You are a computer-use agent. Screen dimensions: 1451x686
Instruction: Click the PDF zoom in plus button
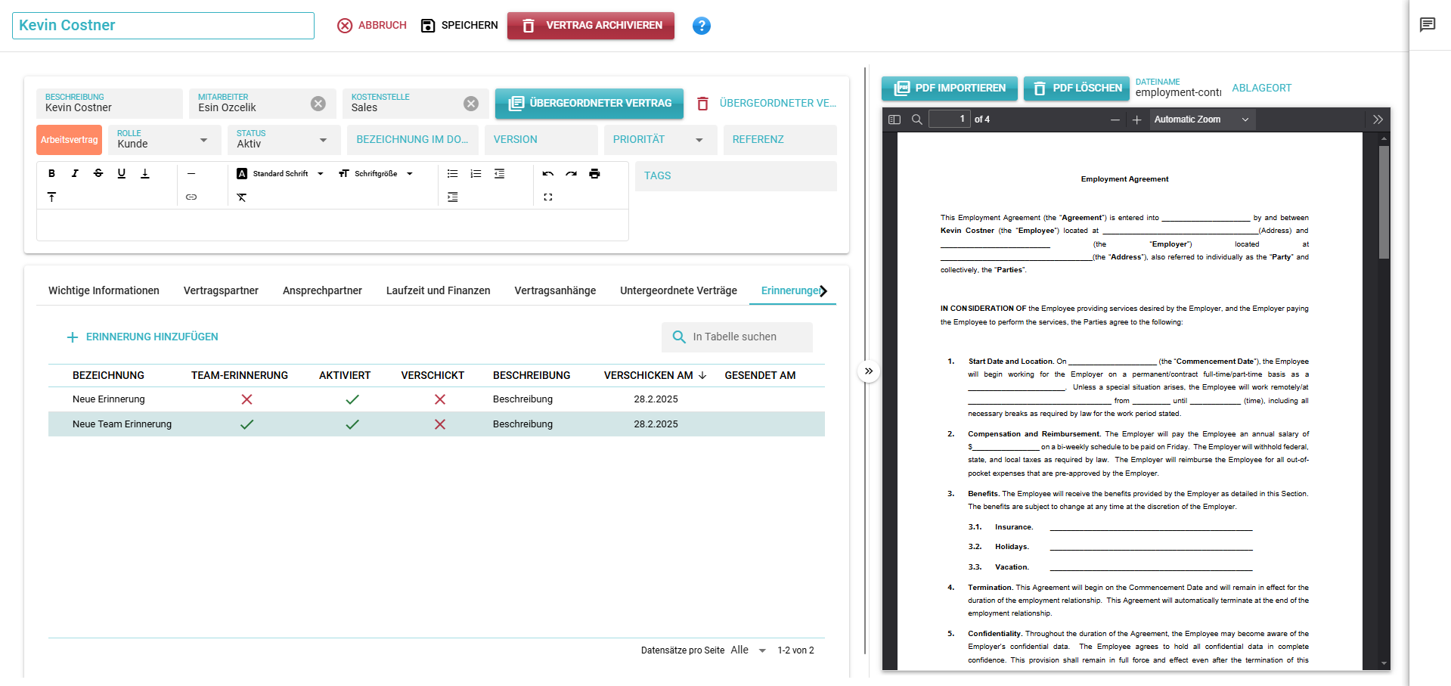pyautogui.click(x=1136, y=120)
